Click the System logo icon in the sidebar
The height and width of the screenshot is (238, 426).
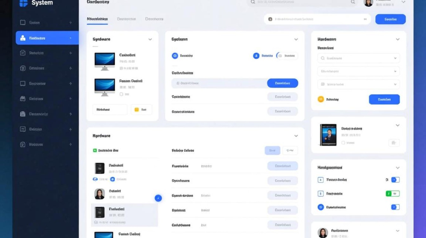coord(24,3)
